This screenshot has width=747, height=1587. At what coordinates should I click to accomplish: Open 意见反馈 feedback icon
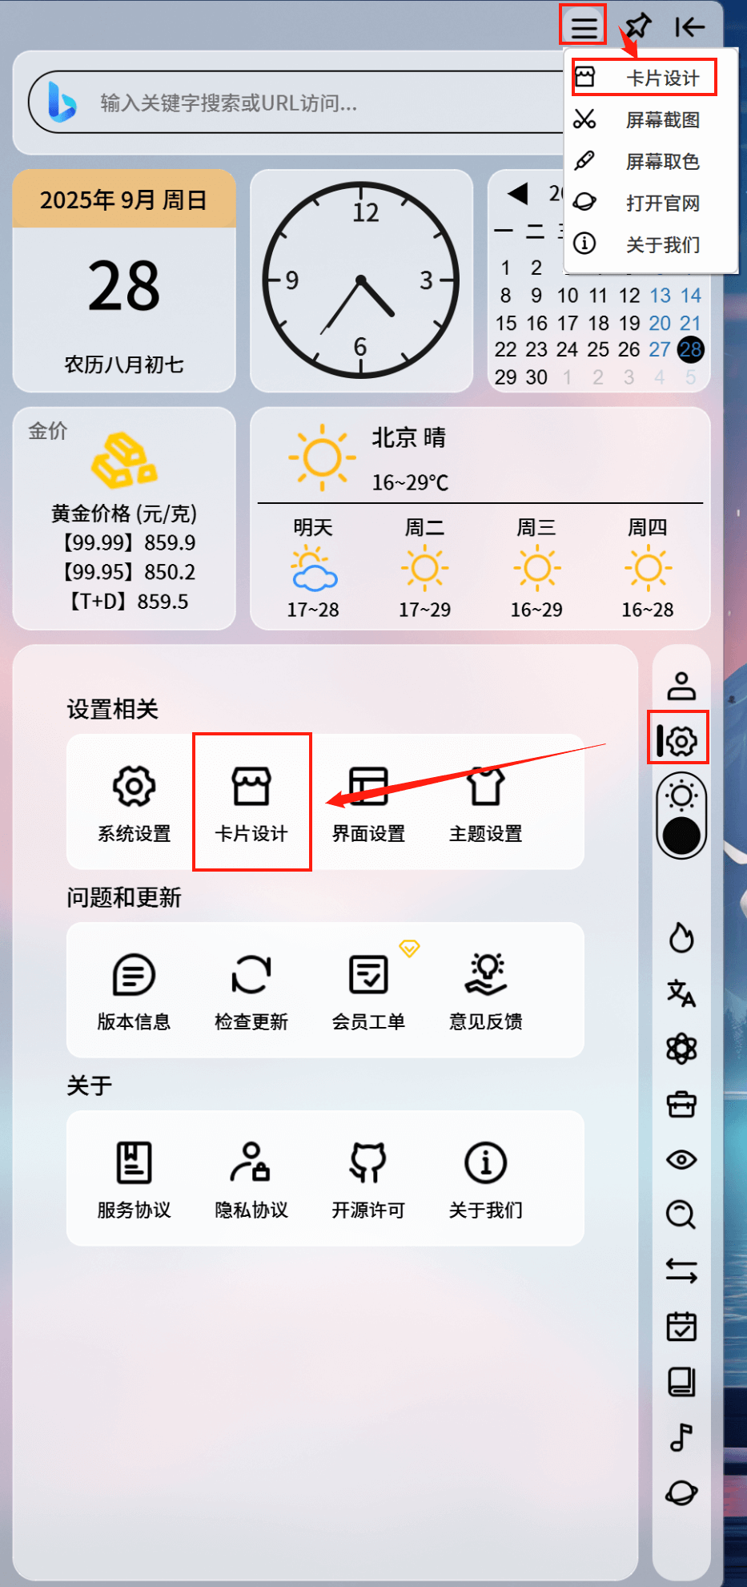point(486,975)
